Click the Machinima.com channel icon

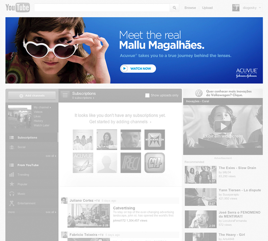tap(155, 140)
